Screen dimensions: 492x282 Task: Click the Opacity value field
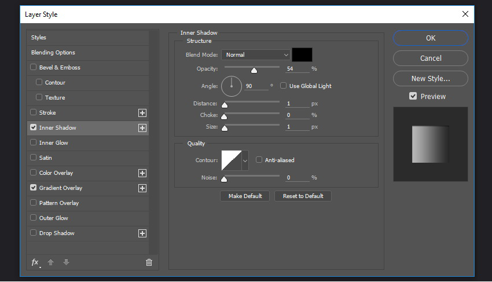pyautogui.click(x=298, y=69)
